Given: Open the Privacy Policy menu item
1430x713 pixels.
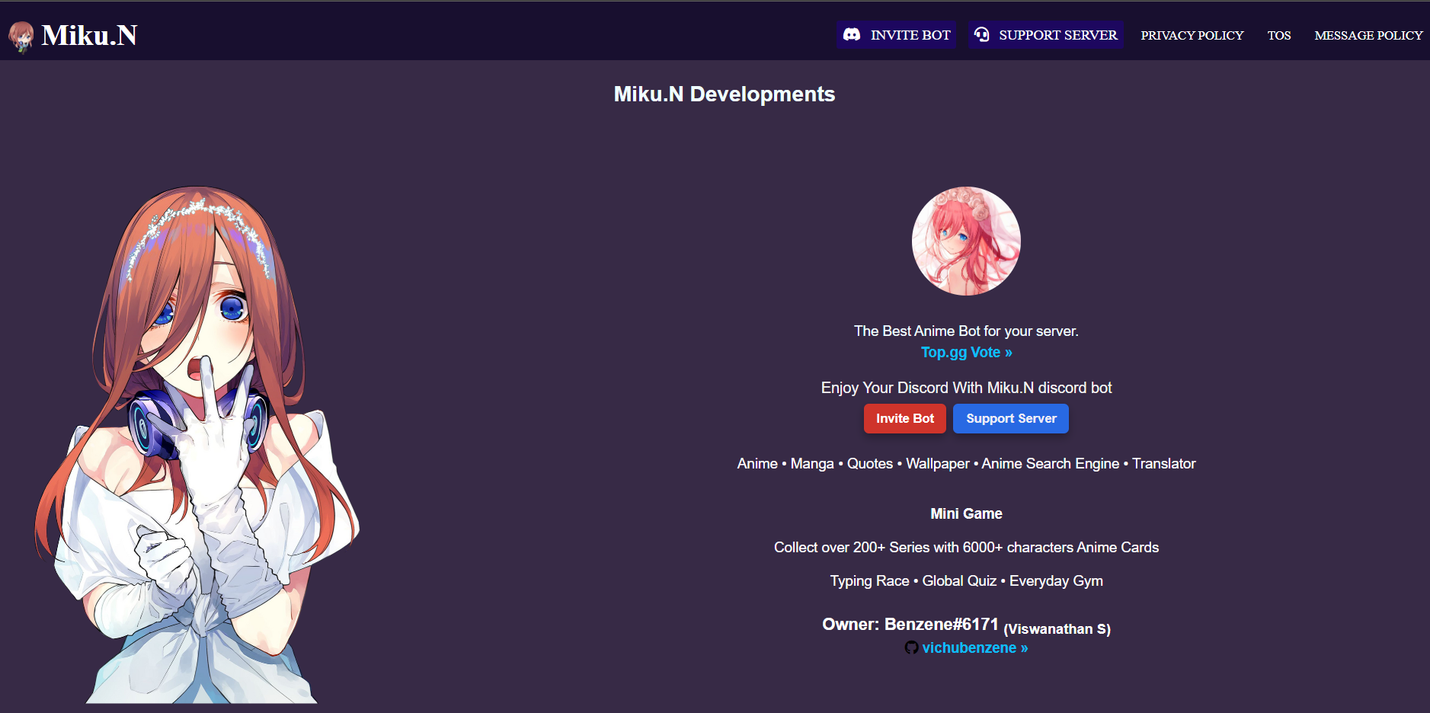Looking at the screenshot, I should click(x=1192, y=35).
